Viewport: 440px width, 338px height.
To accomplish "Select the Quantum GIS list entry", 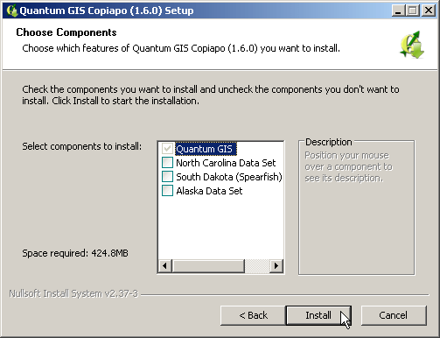I will [206, 149].
